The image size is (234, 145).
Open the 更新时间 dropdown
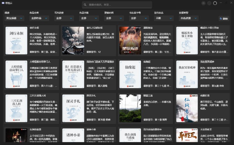point(114,18)
